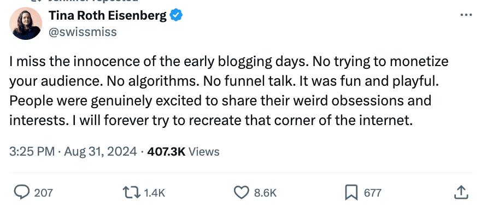Bookmark the tweet using the bookmark icon

click(351, 192)
